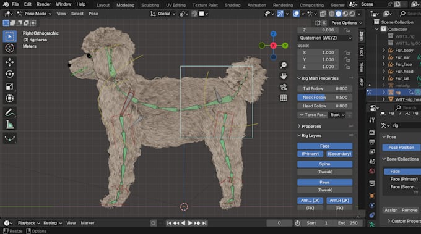Lock the X scale value
This screenshot has height=234, width=421.
pos(347,52)
